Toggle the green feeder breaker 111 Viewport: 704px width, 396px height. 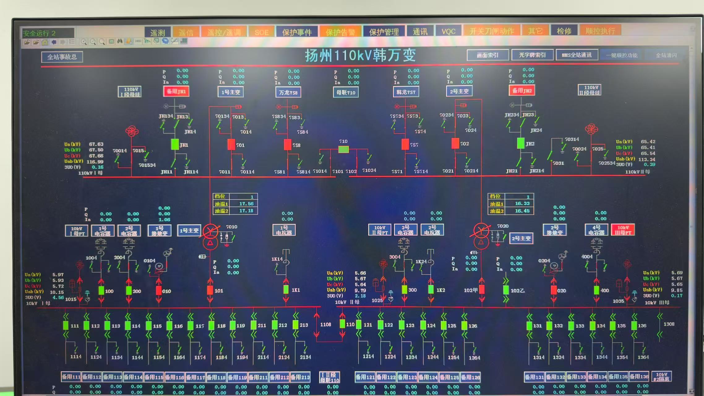(66, 325)
